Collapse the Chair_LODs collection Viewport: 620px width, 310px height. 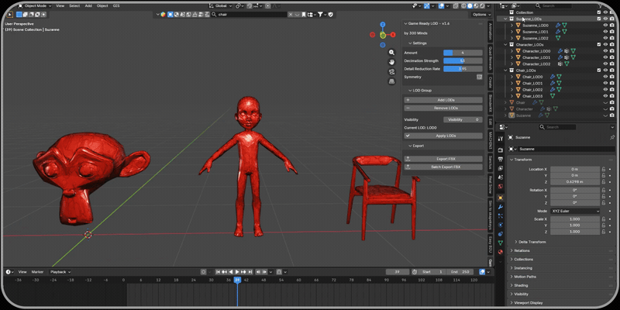pos(506,71)
